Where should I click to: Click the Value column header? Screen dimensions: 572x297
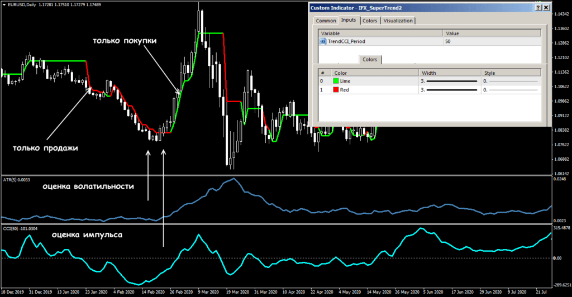point(492,33)
